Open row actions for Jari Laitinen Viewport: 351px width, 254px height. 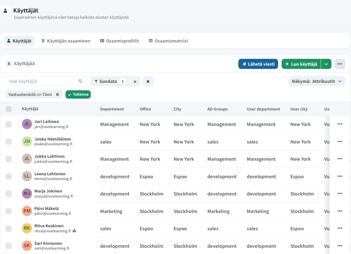[340, 124]
